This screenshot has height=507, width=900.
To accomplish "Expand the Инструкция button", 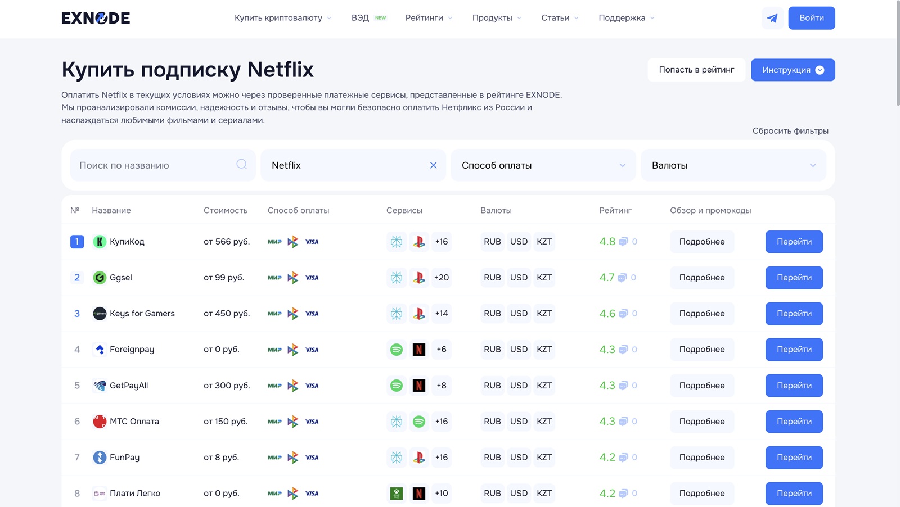I will point(793,70).
